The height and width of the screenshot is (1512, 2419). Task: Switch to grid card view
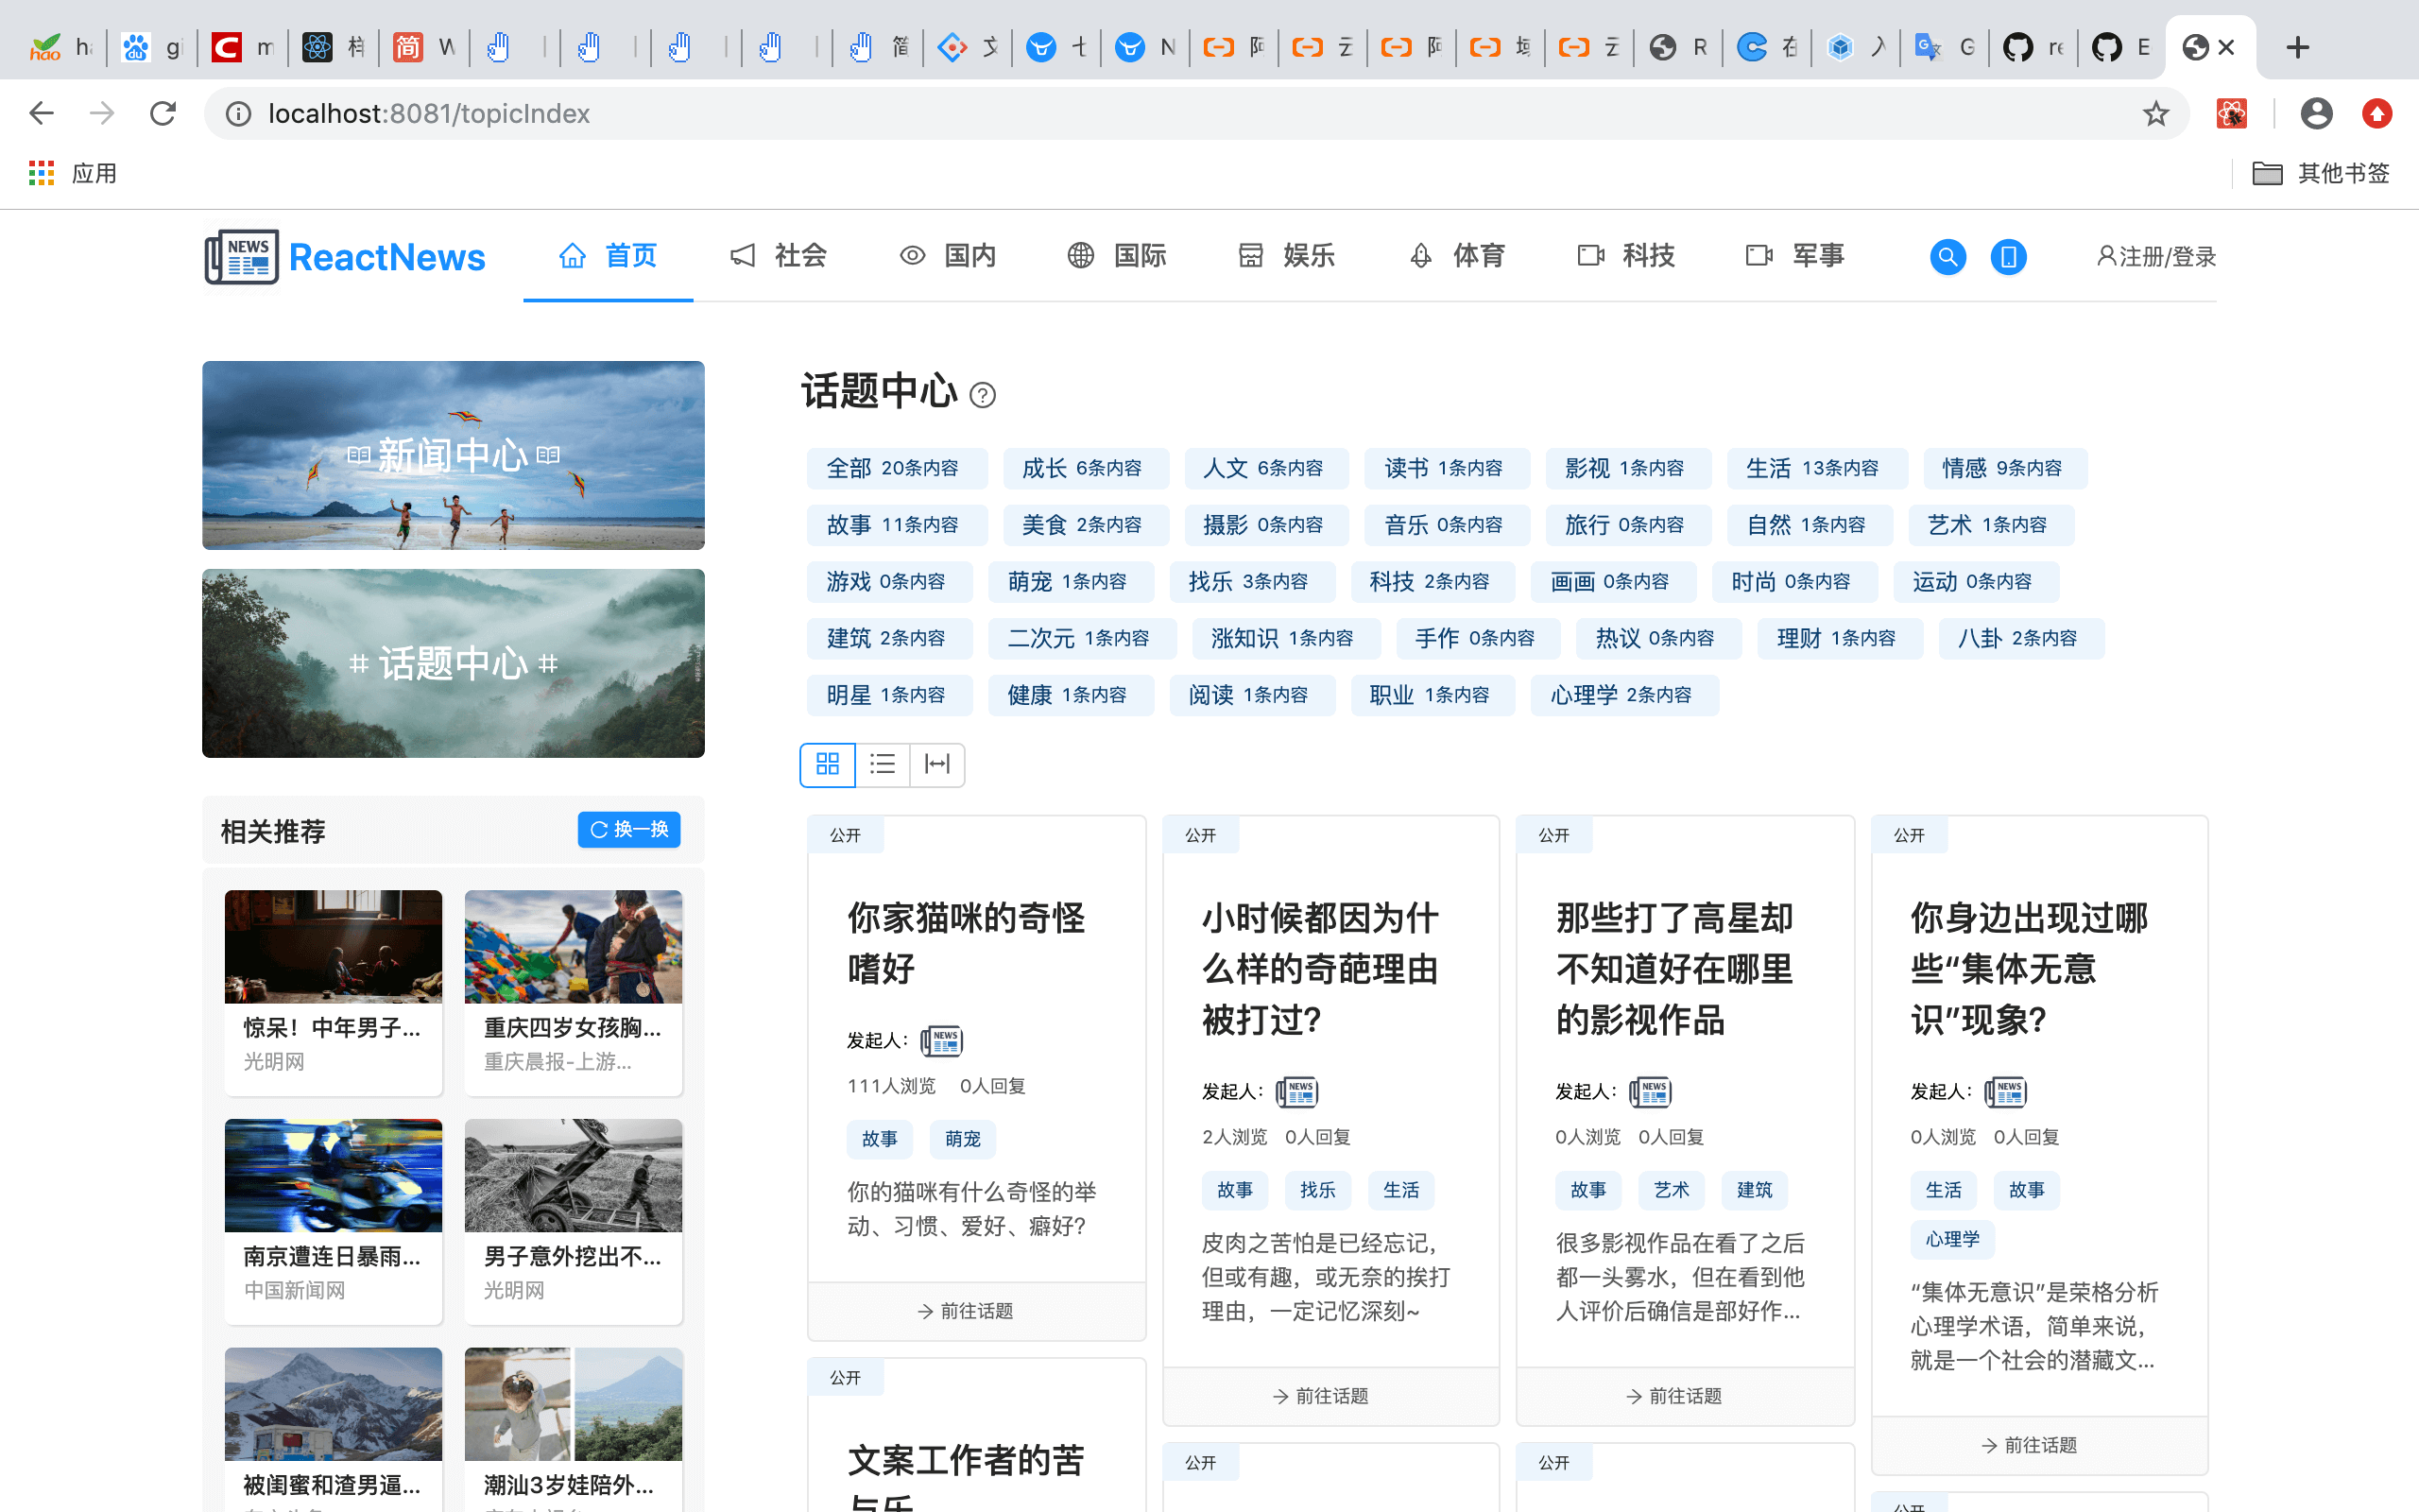(827, 765)
